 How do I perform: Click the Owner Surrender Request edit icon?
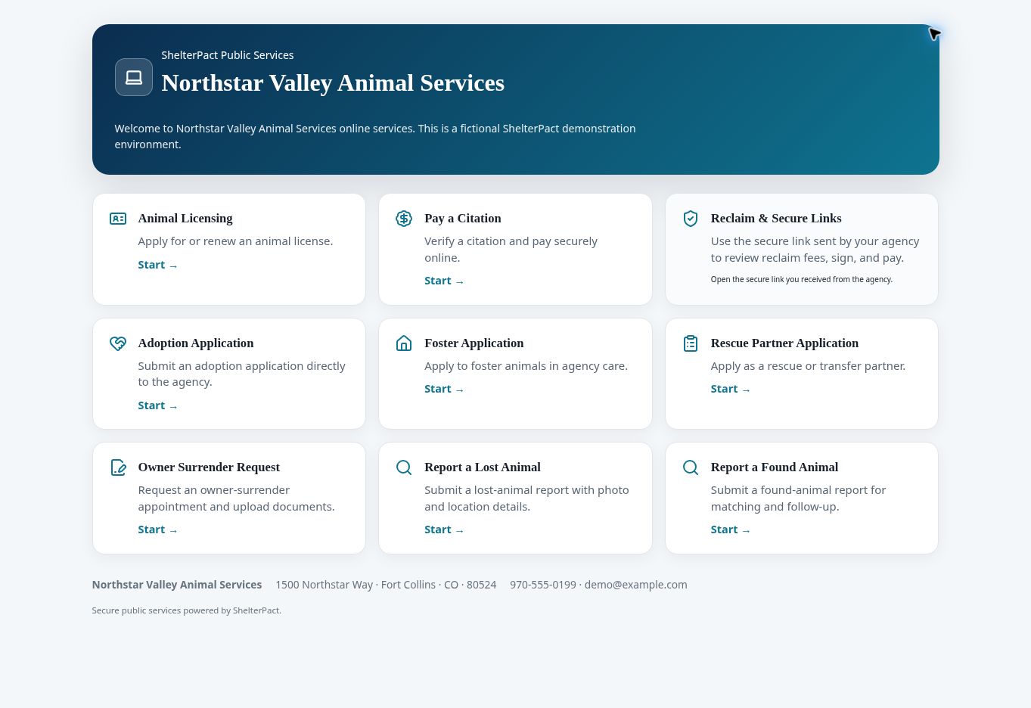pos(118,467)
